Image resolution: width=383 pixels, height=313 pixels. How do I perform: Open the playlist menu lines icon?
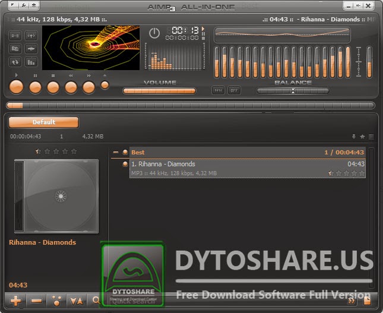371,137
